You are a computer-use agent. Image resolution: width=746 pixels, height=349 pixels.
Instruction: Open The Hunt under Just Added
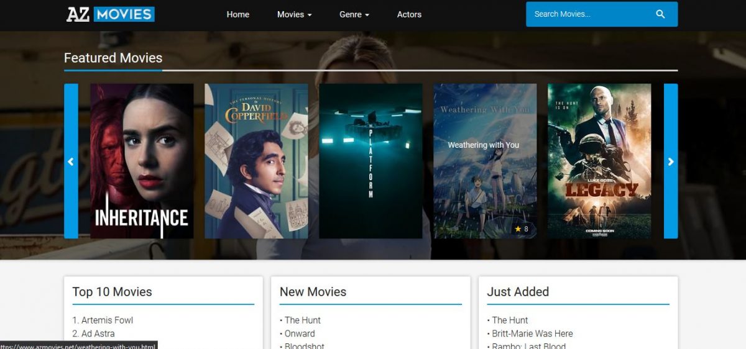tap(510, 320)
